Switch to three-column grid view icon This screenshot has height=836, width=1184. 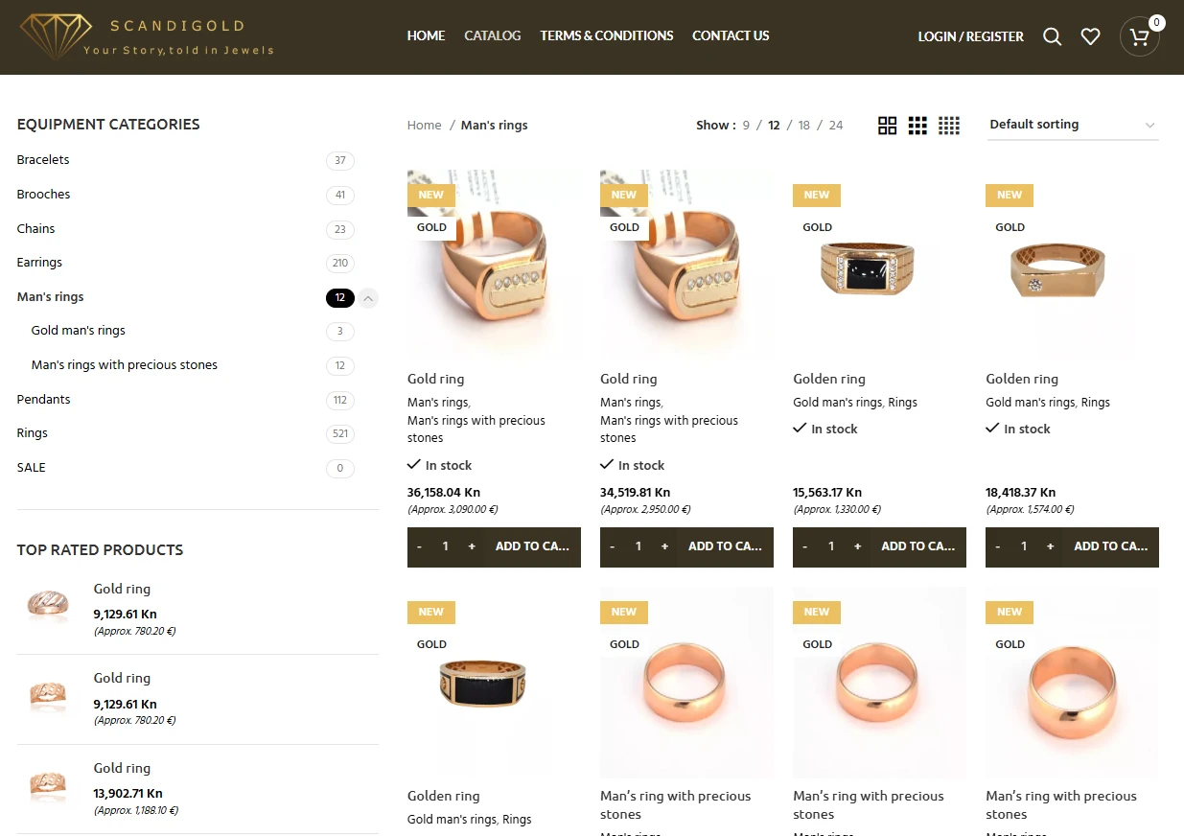[917, 126]
